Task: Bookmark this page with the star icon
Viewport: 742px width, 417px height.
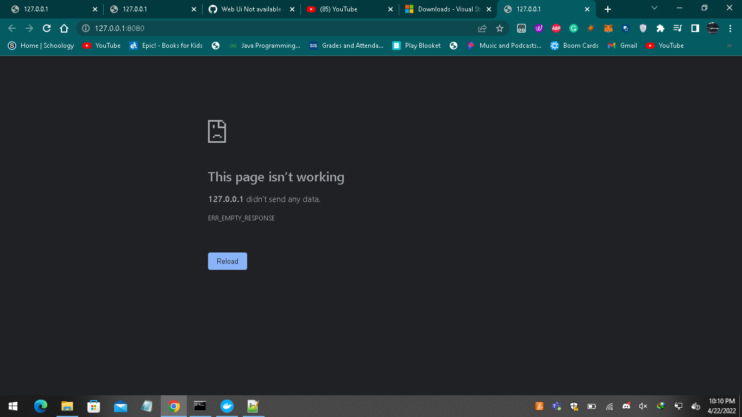Action: [x=499, y=28]
